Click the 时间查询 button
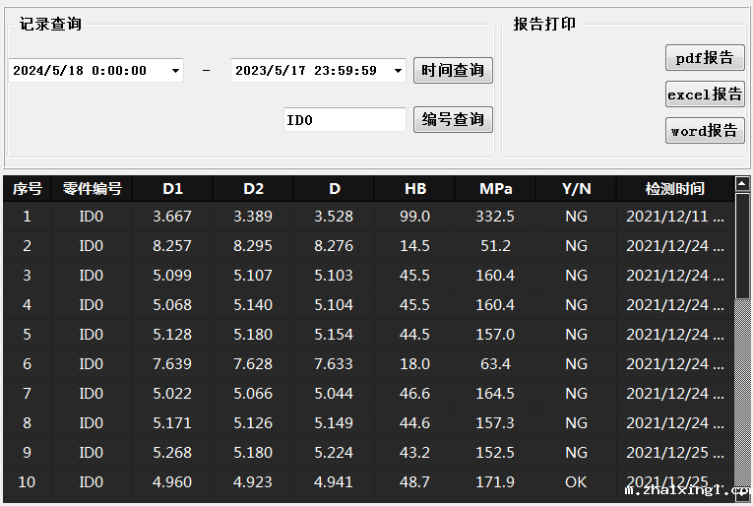This screenshot has height=506, width=753. click(x=453, y=71)
